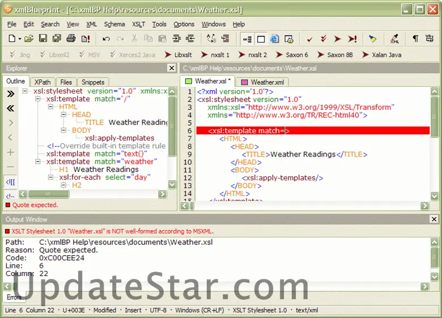
Task: Click the double red checkmark validate icon
Action: tap(324, 39)
